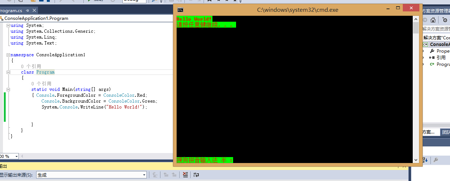The width and height of the screenshot is (450, 181).
Task: Collapse the Main method outline
Action: 8,89
